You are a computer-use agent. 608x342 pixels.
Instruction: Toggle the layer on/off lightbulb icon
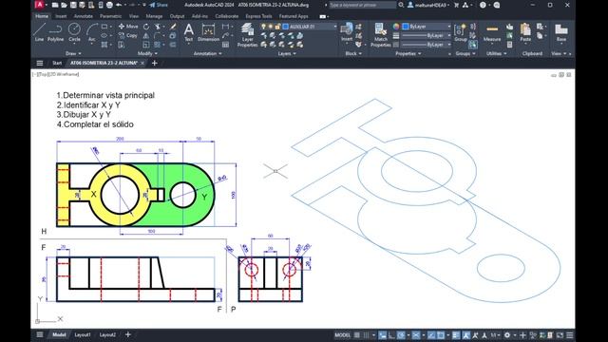pyautogui.click(x=264, y=27)
